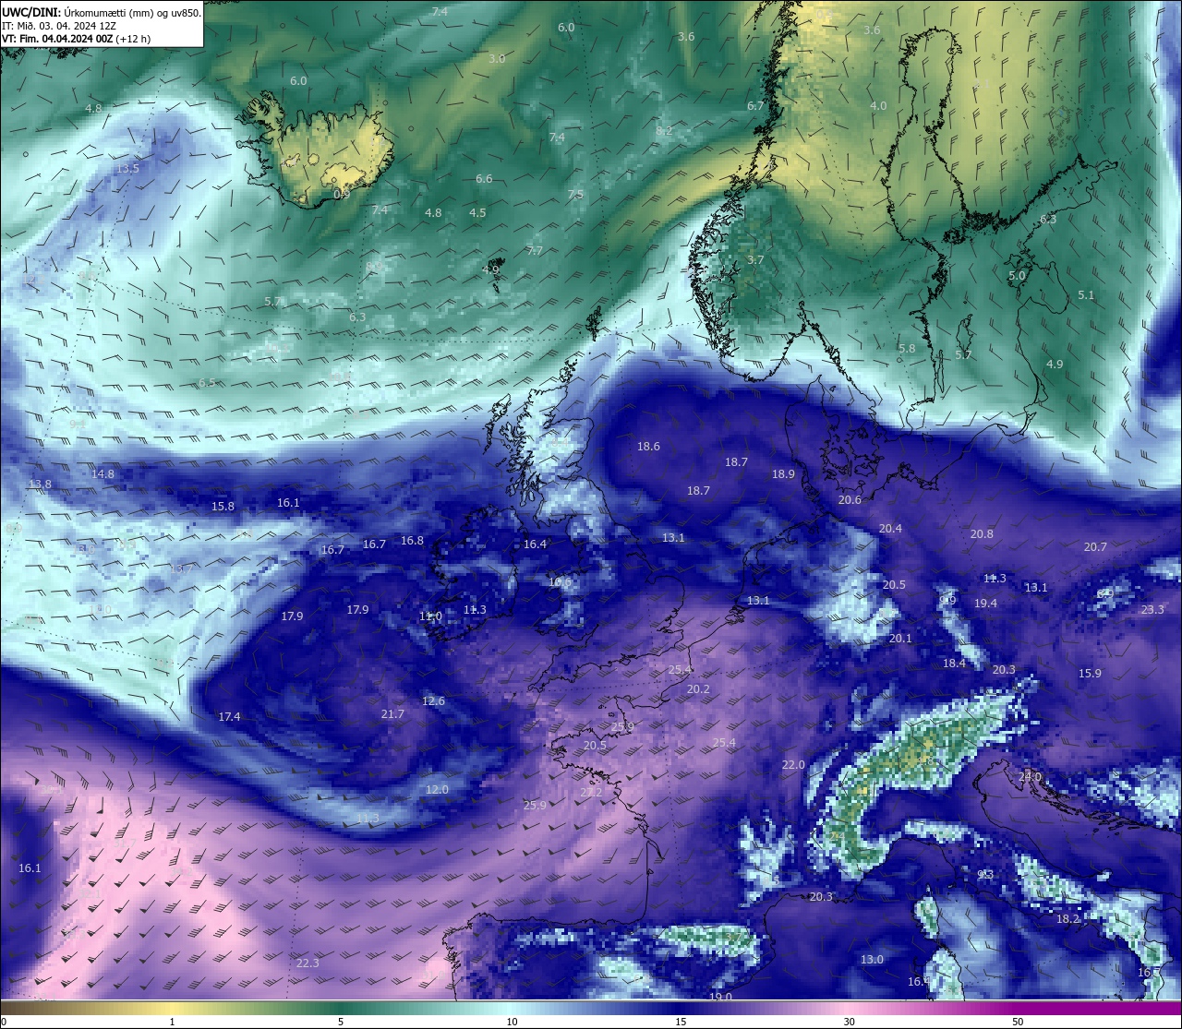The height and width of the screenshot is (1029, 1182).
Task: Click the 50 tick label on the color scale
Action: point(1018,1022)
